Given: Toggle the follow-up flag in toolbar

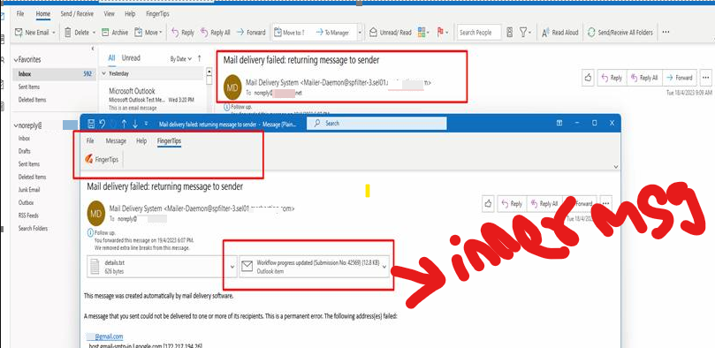Looking at the screenshot, I should point(440,33).
